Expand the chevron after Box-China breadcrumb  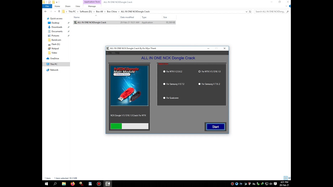tap(119, 11)
